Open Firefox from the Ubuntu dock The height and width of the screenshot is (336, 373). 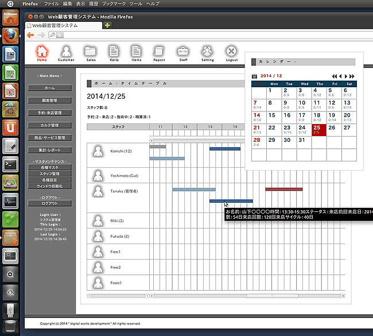[10, 36]
